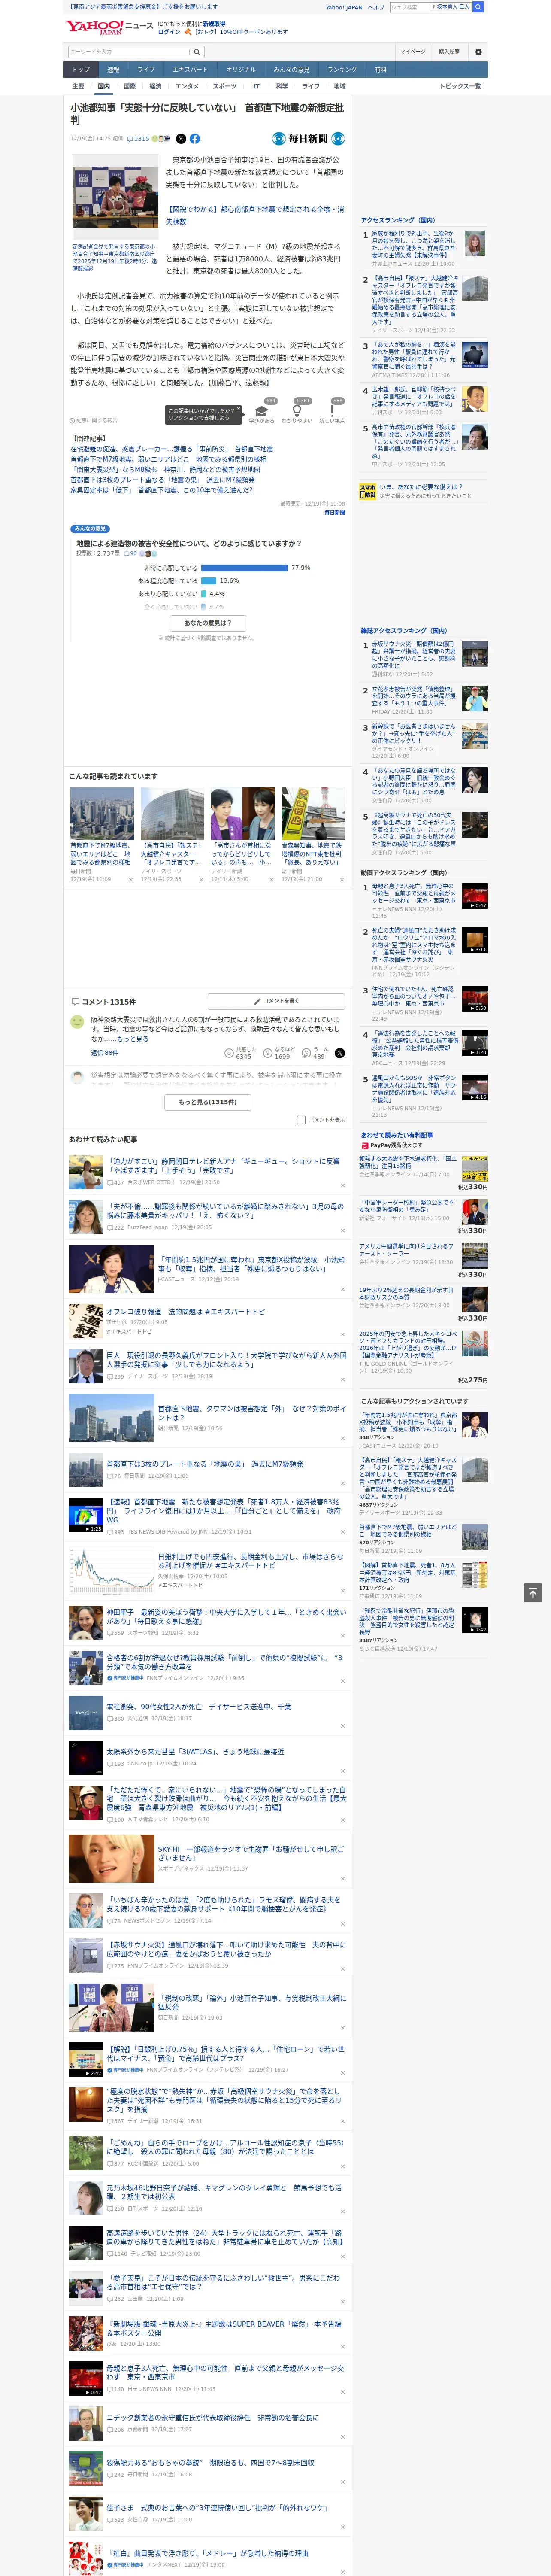The height and width of the screenshot is (2576, 551).
Task: Click the search magnifier button next to keyword field
Action: click(197, 52)
